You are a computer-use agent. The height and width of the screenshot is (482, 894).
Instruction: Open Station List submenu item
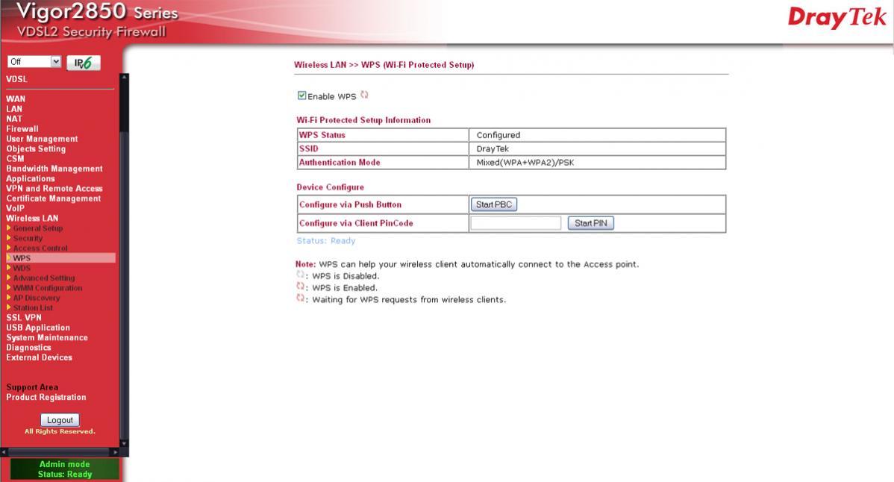click(33, 307)
